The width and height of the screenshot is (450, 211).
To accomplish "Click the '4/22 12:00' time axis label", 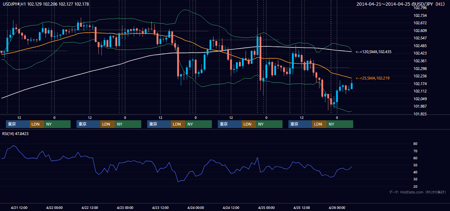I will (90, 207).
